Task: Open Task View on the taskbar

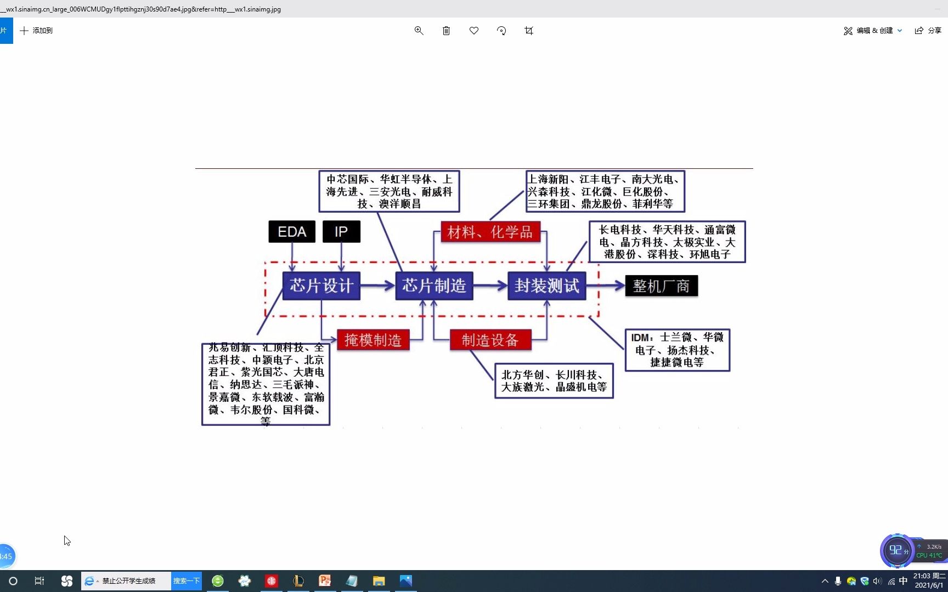Action: (x=39, y=581)
